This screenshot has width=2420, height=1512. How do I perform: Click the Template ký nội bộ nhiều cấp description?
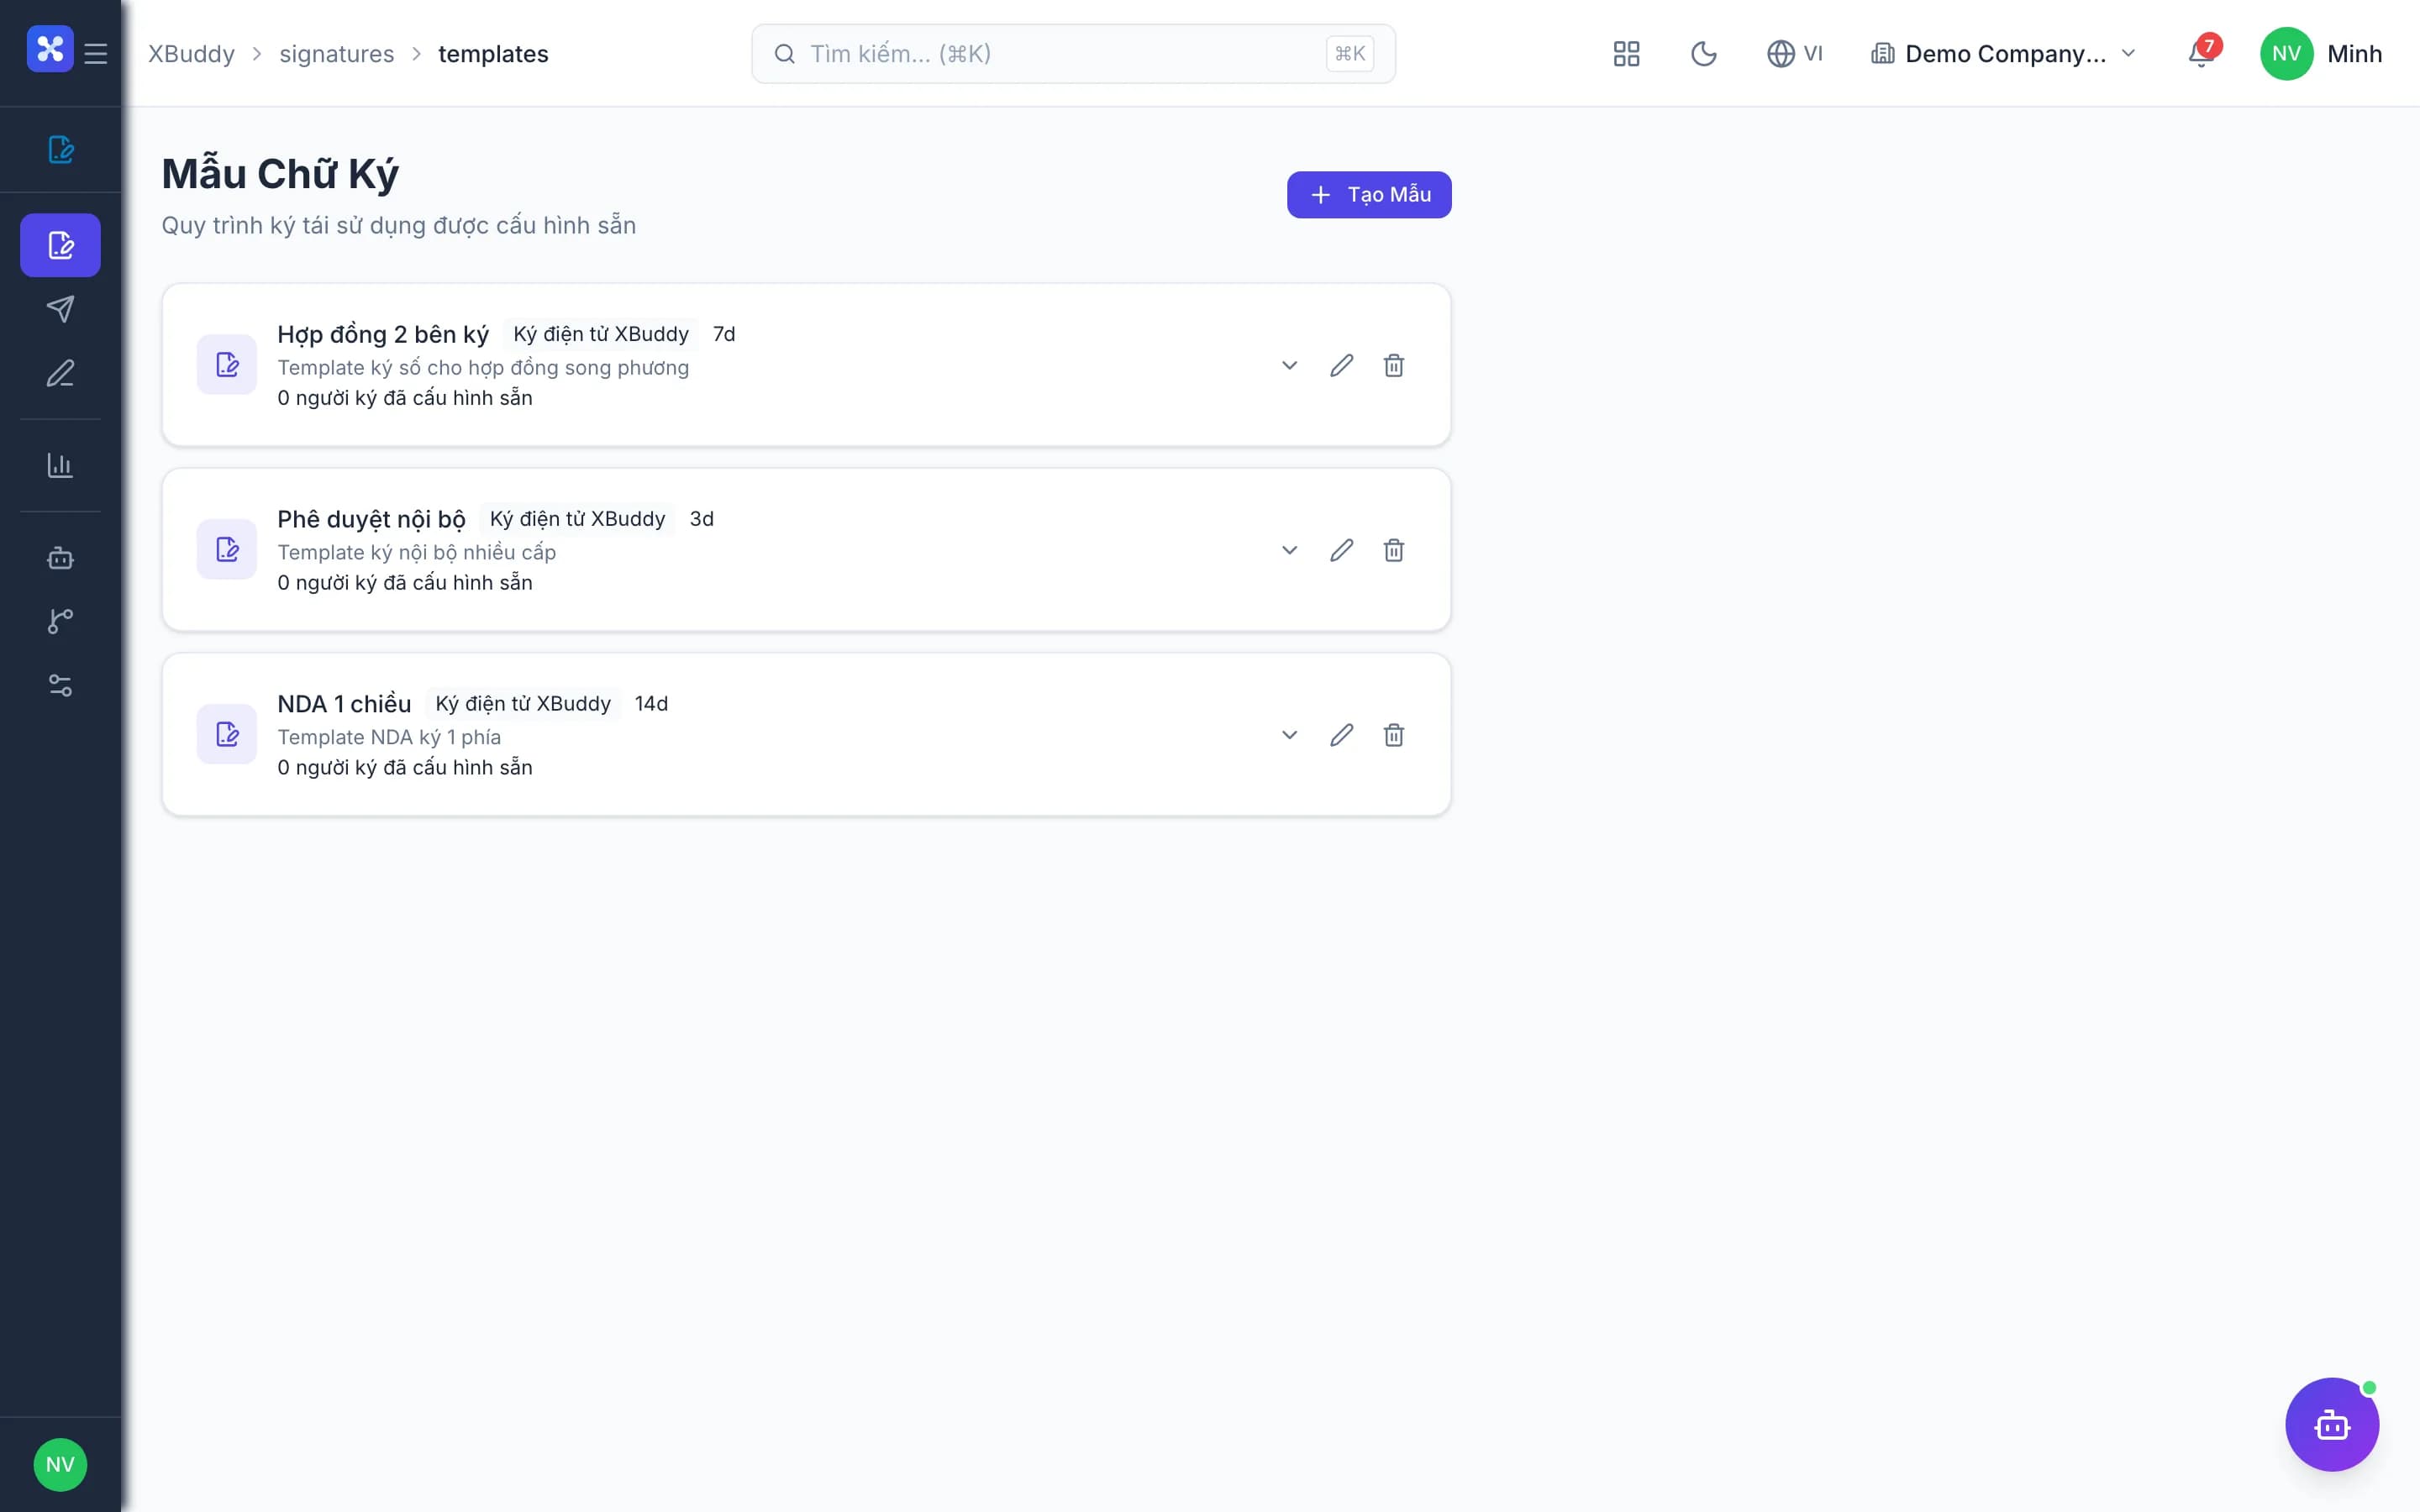click(416, 553)
